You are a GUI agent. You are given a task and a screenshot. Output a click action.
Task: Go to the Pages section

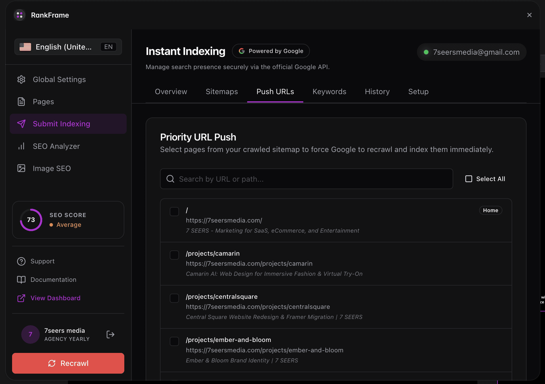pyautogui.click(x=68, y=102)
